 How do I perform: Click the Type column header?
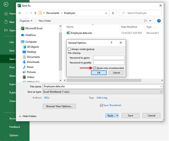149,27
